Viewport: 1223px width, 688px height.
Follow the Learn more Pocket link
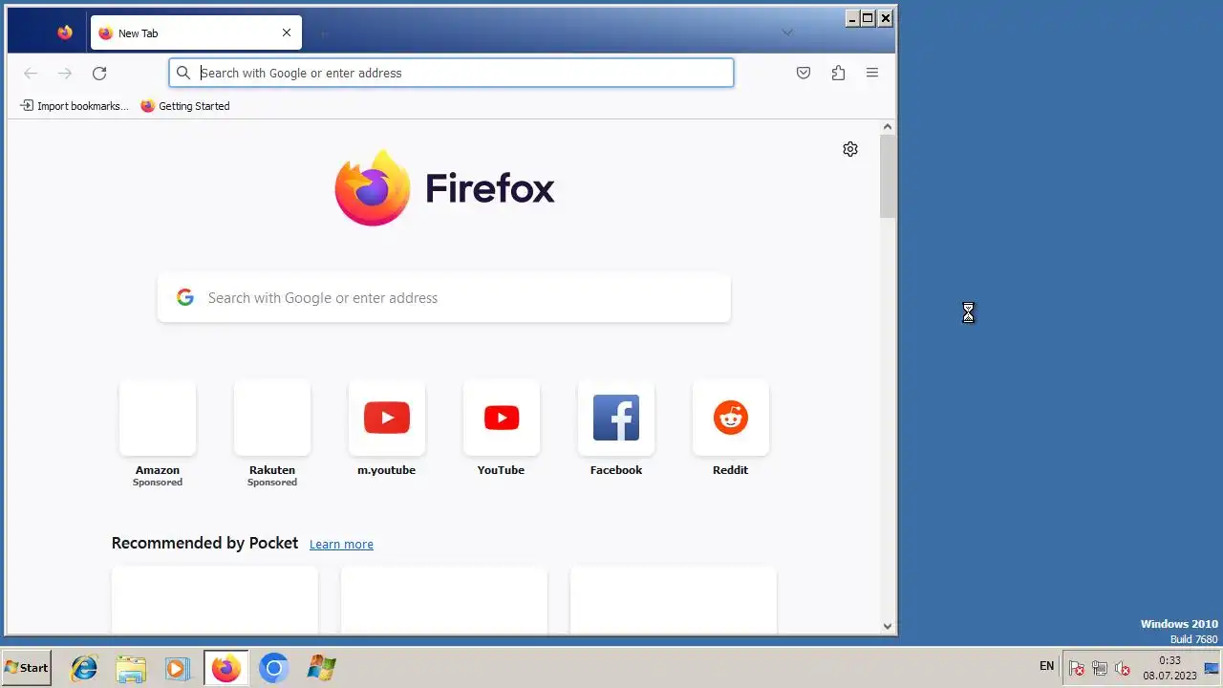(x=341, y=544)
